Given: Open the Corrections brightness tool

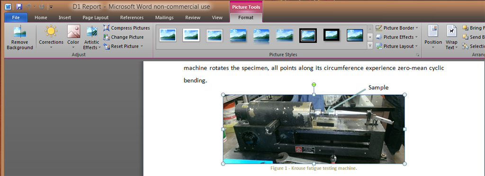Looking at the screenshot, I should (51, 37).
